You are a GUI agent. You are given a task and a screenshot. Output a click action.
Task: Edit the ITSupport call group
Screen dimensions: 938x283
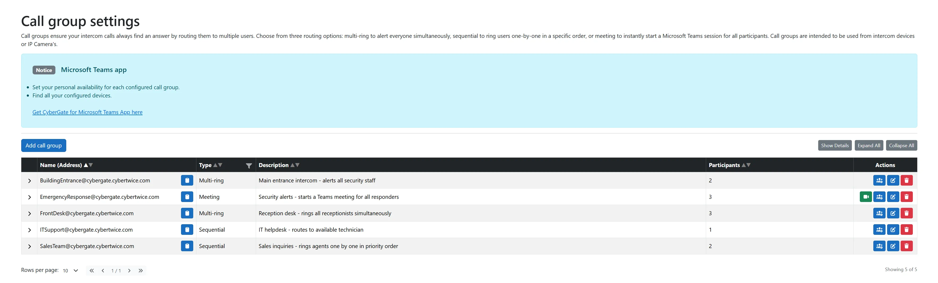tap(893, 230)
